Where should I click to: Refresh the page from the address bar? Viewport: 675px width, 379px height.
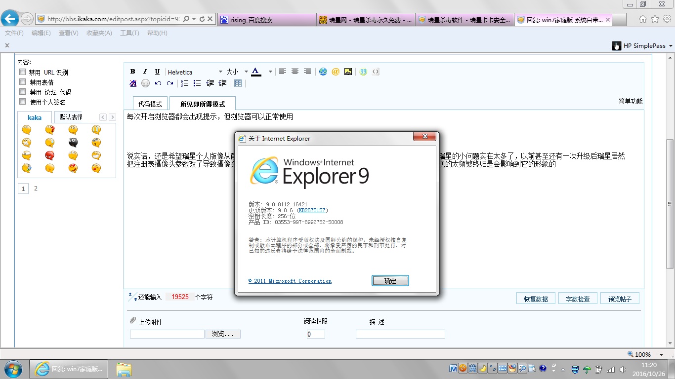click(202, 19)
